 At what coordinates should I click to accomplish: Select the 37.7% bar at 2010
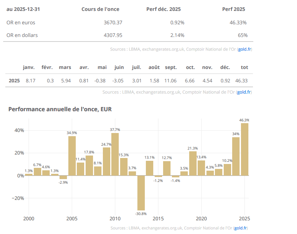pos(115,154)
